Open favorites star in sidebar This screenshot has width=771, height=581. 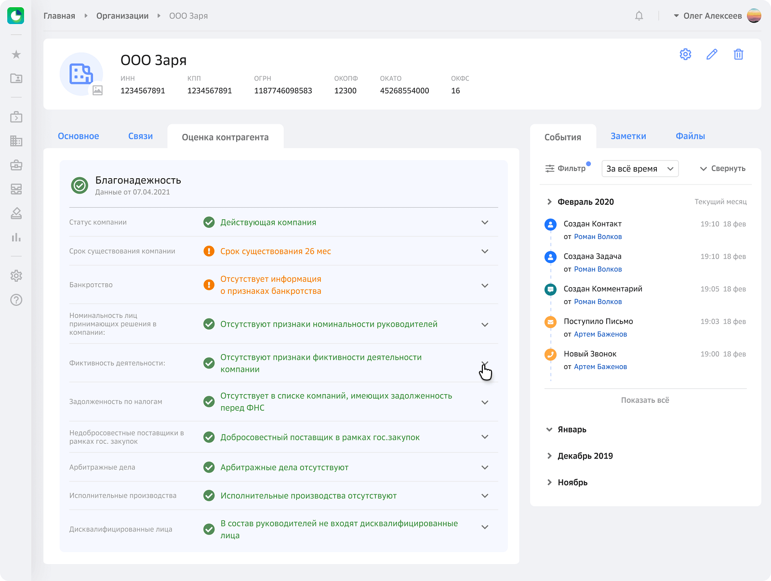point(16,54)
